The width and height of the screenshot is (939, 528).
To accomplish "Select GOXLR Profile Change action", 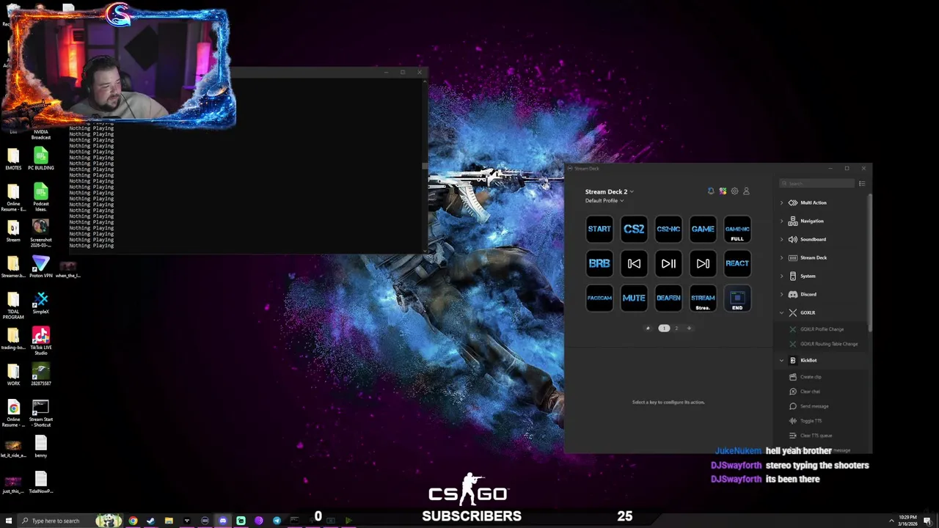I will point(822,329).
